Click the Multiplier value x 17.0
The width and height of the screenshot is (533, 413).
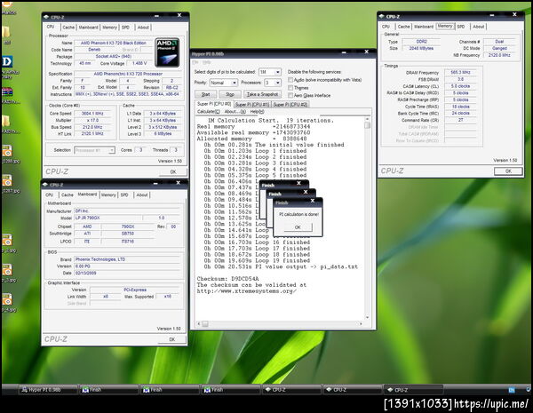pyautogui.click(x=92, y=120)
